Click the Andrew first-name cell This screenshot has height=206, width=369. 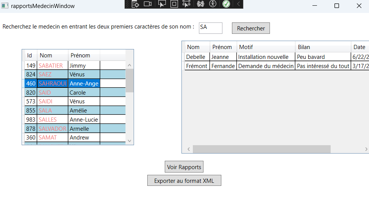coord(84,138)
